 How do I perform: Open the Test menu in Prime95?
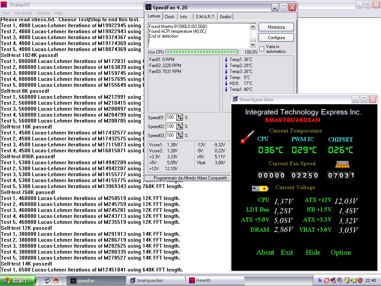[x=6, y=13]
